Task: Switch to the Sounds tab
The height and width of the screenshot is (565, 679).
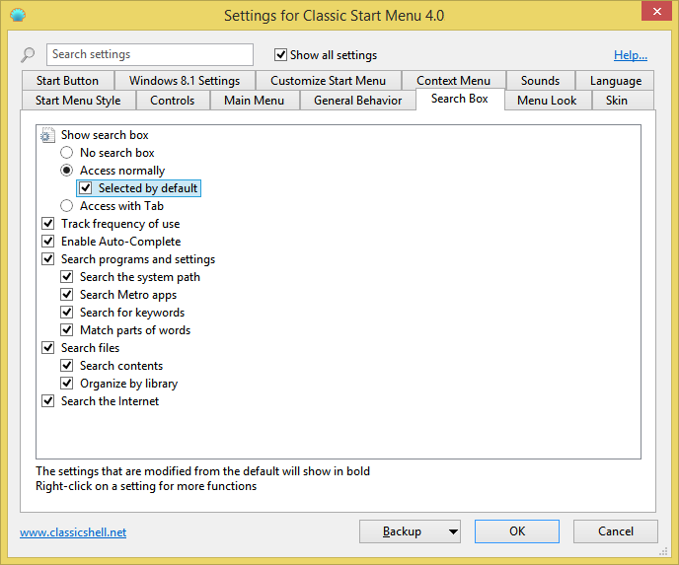Action: 541,81
